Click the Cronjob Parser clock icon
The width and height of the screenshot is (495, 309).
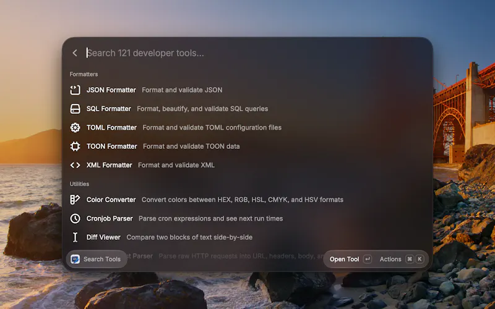(75, 219)
